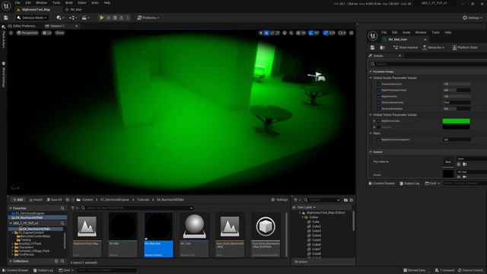The image size is (487, 274).
Task: Click the Show Inactive button
Action: tap(406, 47)
